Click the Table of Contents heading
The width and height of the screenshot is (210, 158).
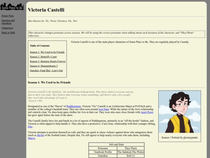click(40, 46)
